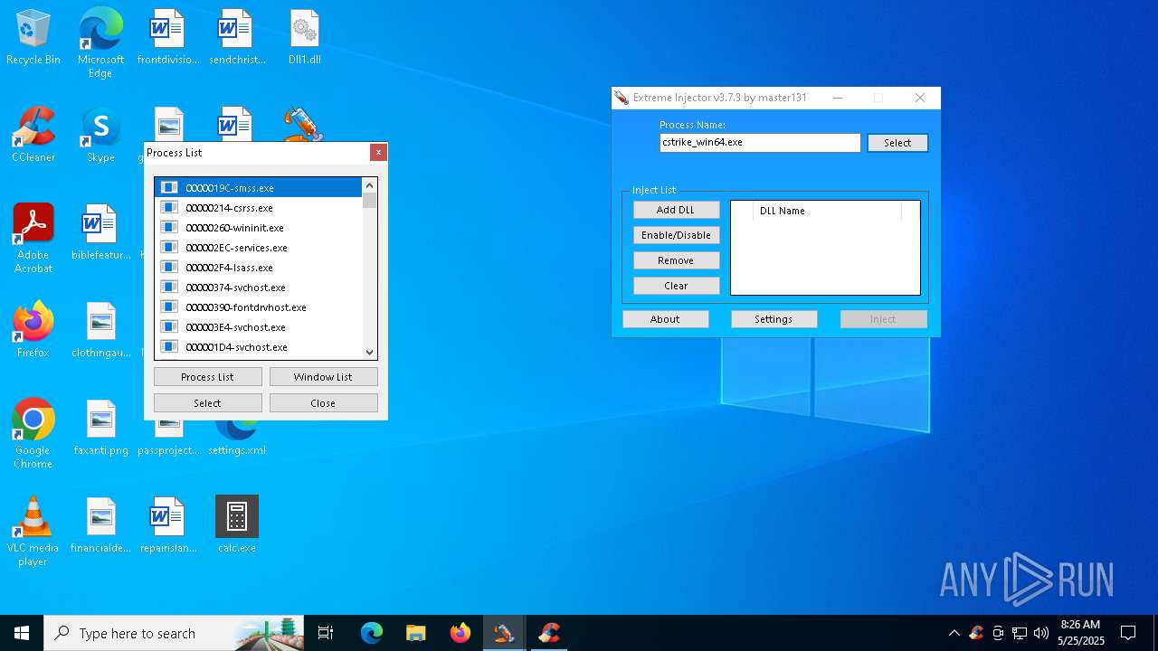Close Process List with red X

[x=378, y=153]
